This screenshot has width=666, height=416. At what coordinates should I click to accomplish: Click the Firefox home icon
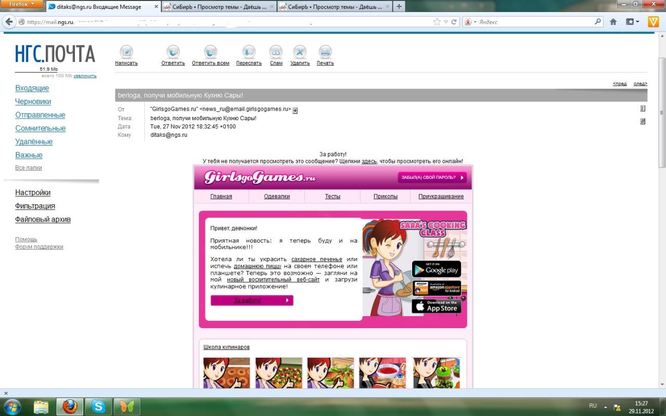pyautogui.click(x=613, y=22)
